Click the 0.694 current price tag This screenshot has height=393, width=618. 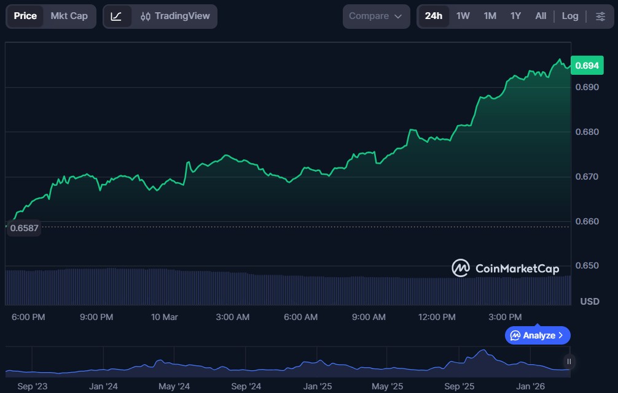pos(587,66)
